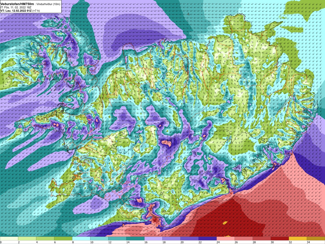Screen dimensions: 325x244
Task: Pick the red 28–30 legend swatch
Action: point(262,239)
